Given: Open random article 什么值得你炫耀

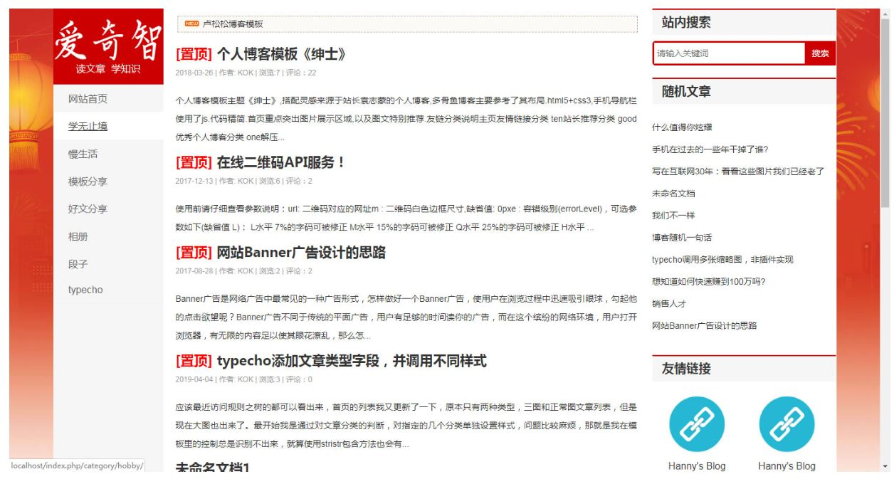Looking at the screenshot, I should pos(682,127).
